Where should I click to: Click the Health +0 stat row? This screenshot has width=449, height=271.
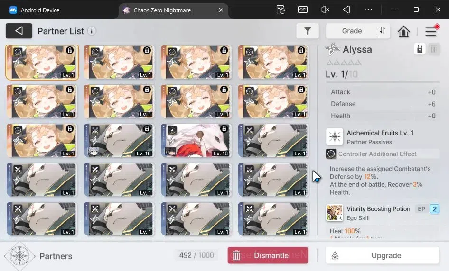[383, 116]
